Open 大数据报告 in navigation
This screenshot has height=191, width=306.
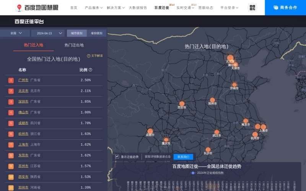coord(138,8)
